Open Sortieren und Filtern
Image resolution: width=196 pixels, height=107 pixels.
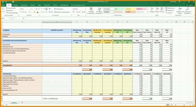click(180, 11)
